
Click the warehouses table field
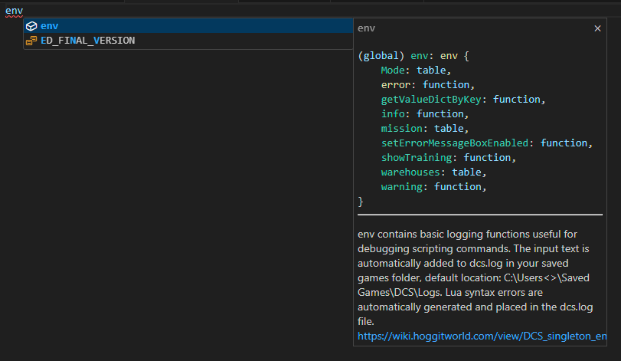pos(433,172)
